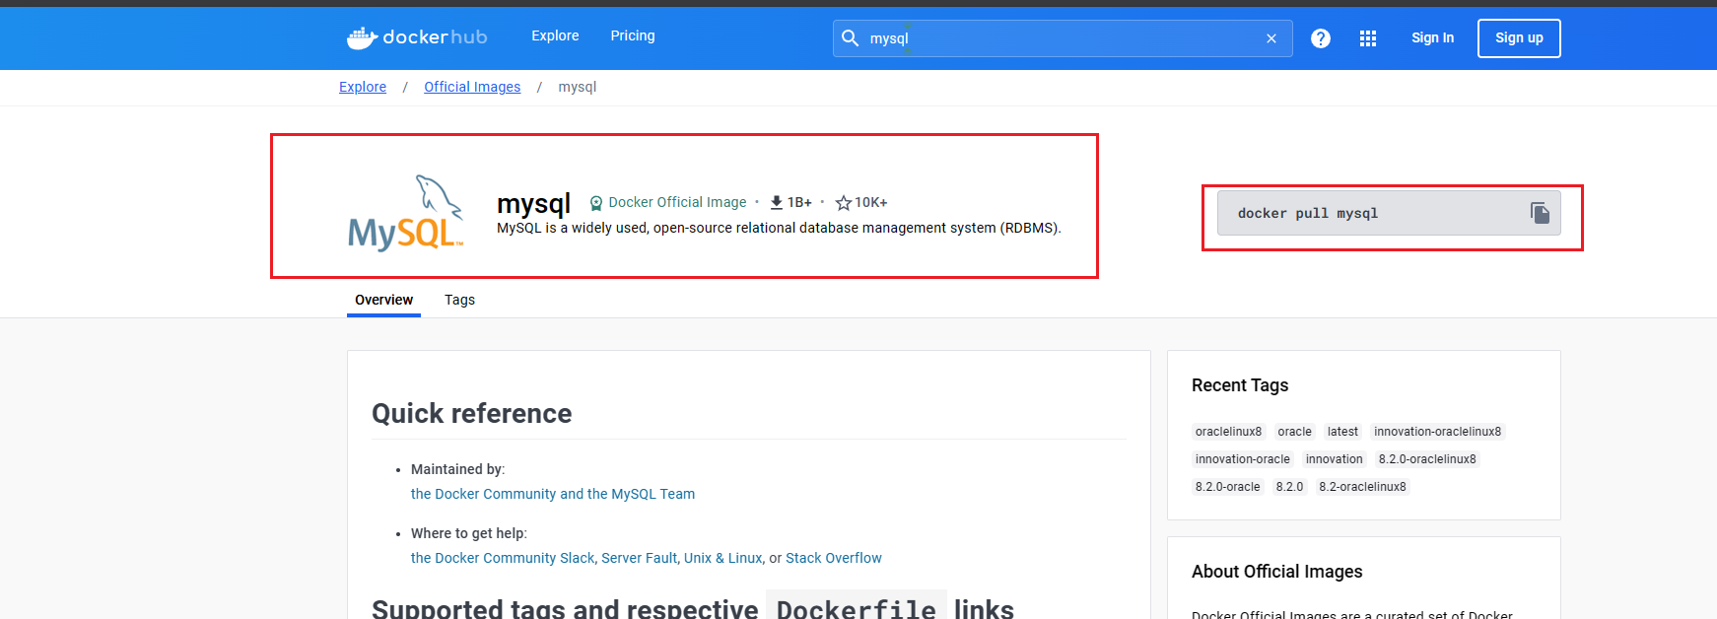Click Docker Official Image label link
Image resolution: width=1717 pixels, height=619 pixels.
tap(677, 202)
